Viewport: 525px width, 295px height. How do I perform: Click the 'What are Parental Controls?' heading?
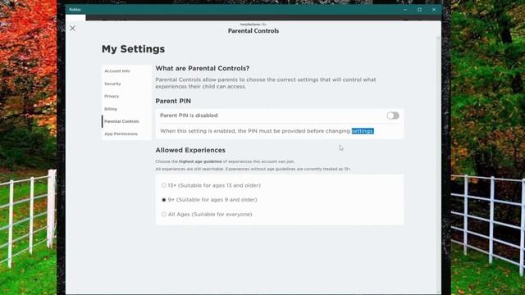203,68
